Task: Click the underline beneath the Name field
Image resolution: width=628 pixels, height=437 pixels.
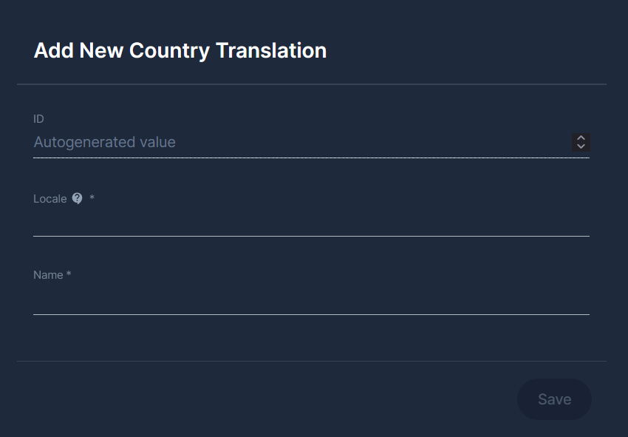Action: [310, 314]
